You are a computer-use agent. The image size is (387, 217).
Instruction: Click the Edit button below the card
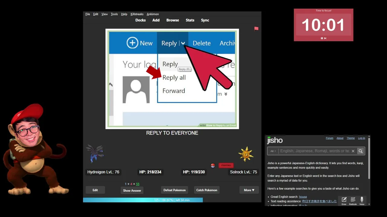[95, 190]
